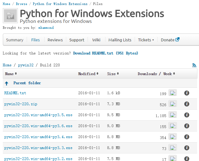View info icon for README.txt row
This screenshot has width=199, height=161.
(187, 93)
